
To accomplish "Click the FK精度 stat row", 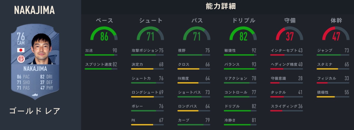I will pyautogui.click(x=194, y=79).
